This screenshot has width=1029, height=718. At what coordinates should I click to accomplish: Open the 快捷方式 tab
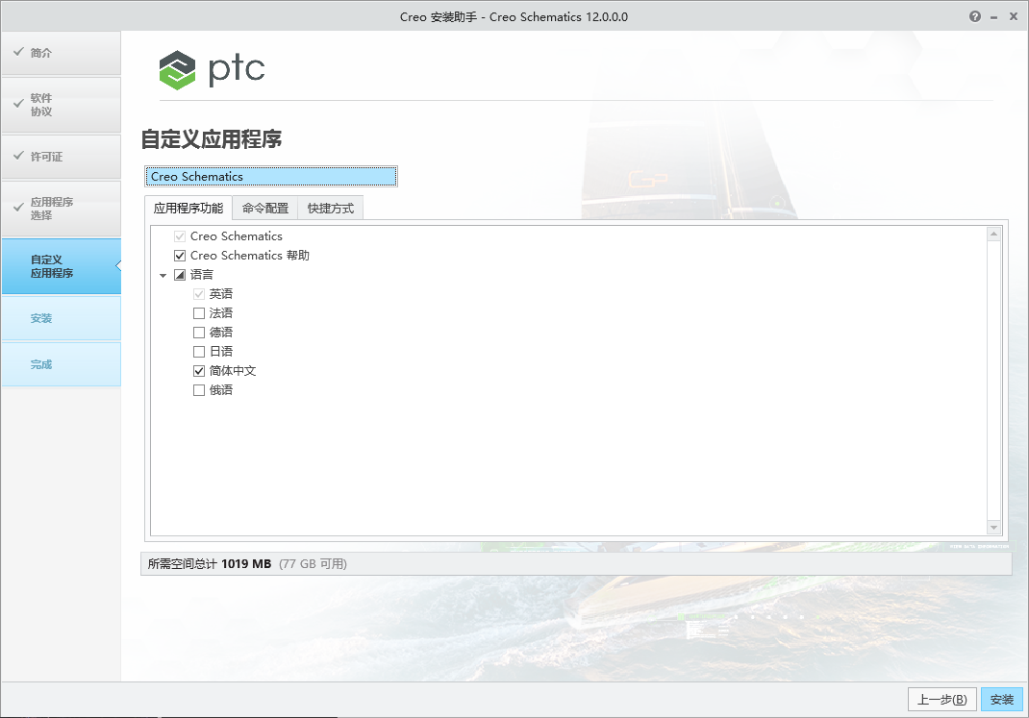331,209
